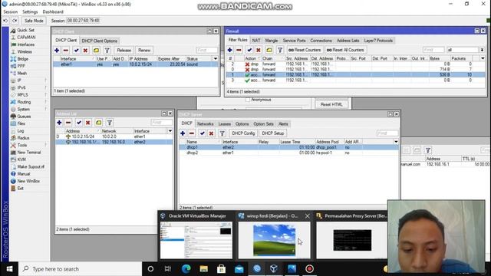Viewport: 491px width, 276px height.
Task: Click the filter funnel icon in Firewall toolbar
Action: [280, 50]
